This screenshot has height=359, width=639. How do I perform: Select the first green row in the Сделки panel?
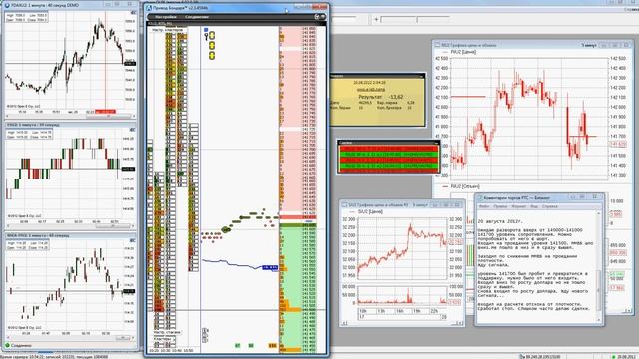tap(388, 155)
